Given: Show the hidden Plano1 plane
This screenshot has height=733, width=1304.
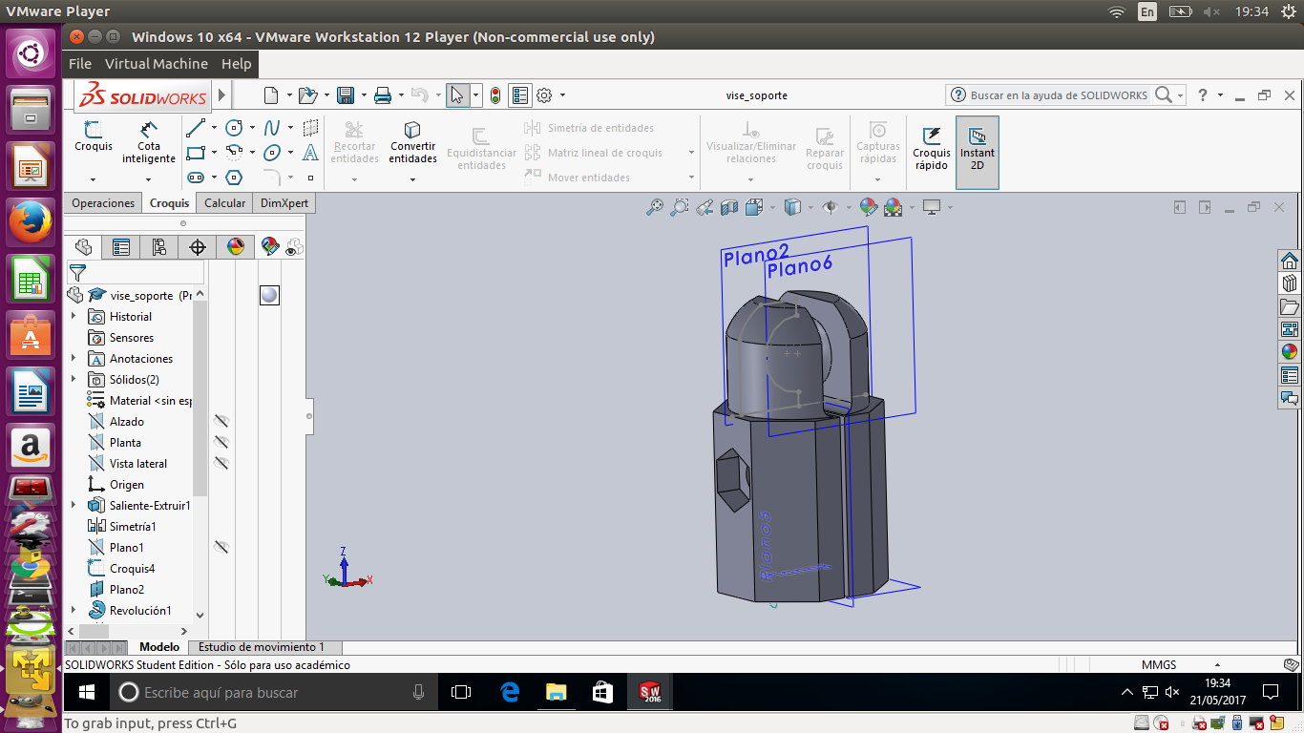Looking at the screenshot, I should click(221, 547).
